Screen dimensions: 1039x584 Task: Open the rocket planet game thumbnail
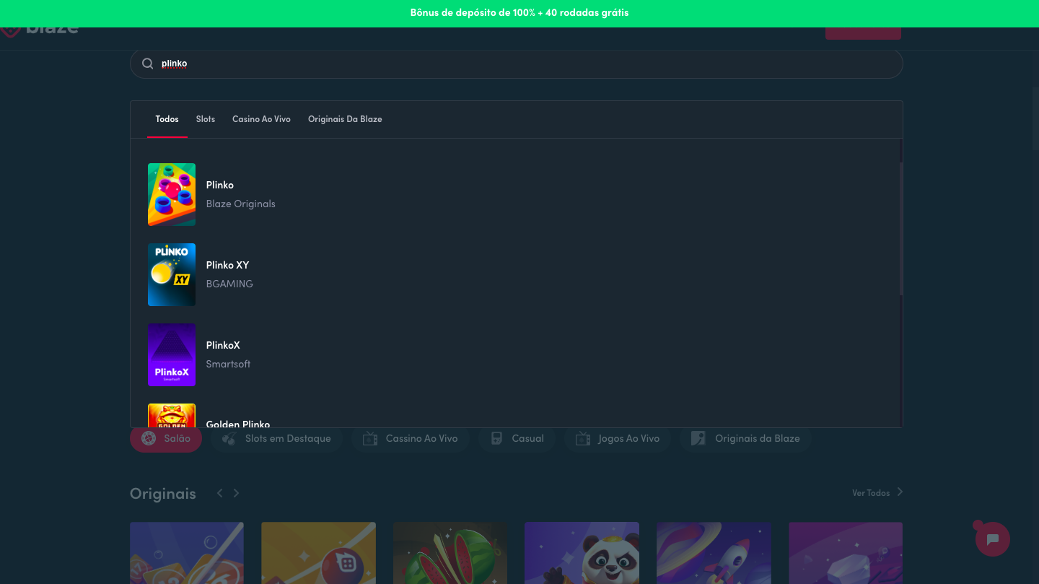pos(714,553)
